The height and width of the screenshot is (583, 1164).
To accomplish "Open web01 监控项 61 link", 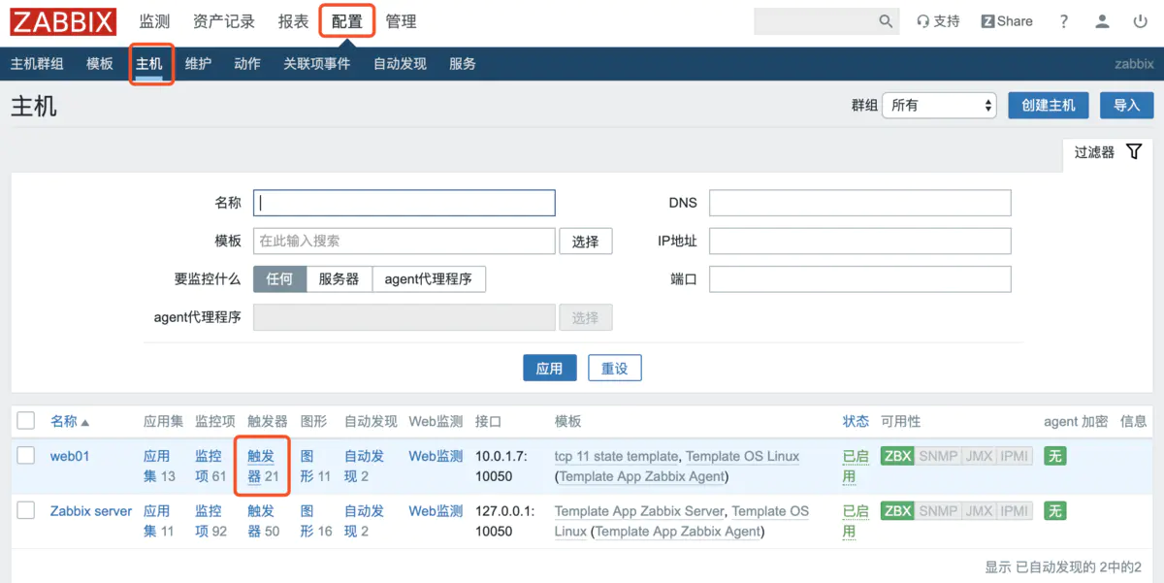I will tap(210, 466).
